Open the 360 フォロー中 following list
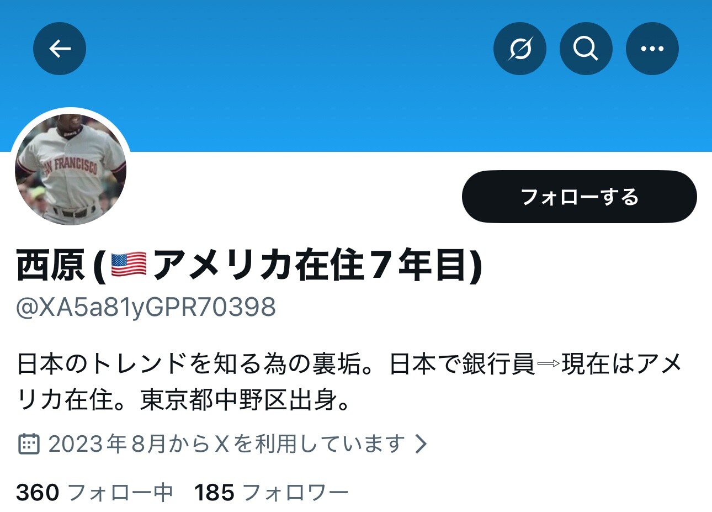Image resolution: width=712 pixels, height=512 pixels. point(95,492)
